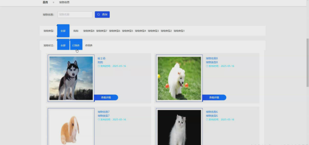309x145 pixels.
Task: Filter by 宠物类型3
Action: [153, 31]
